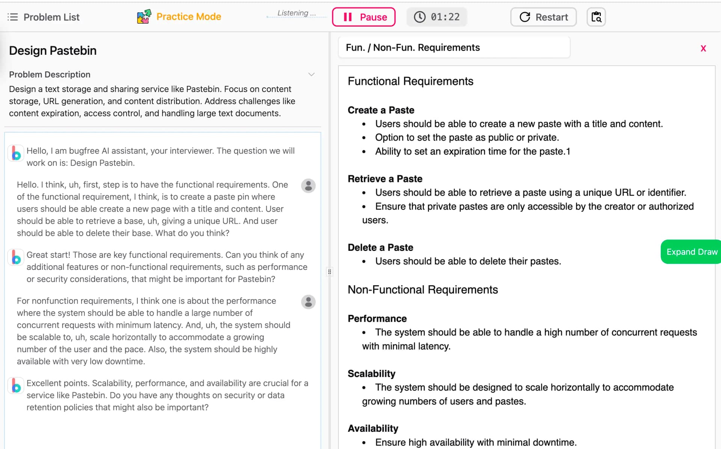Open the clipboard search tool
The image size is (721, 449).
tap(596, 17)
